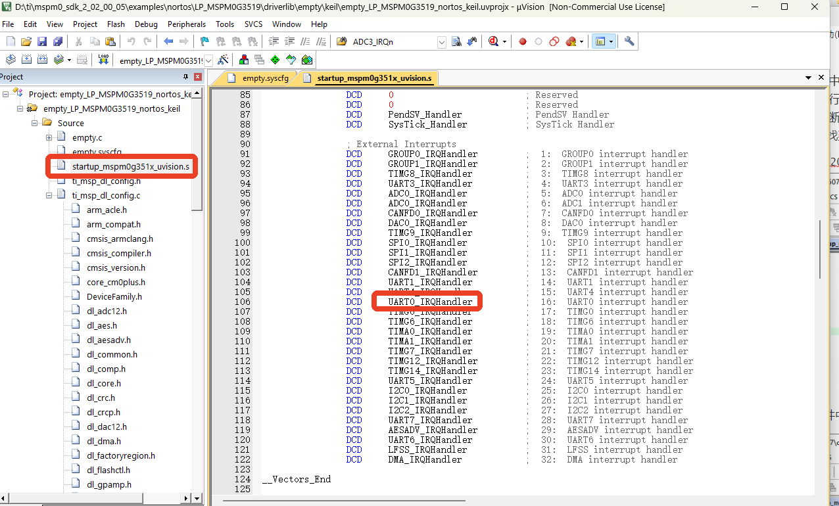Close the Project panel
Image resolution: width=839 pixels, height=506 pixels.
198,77
